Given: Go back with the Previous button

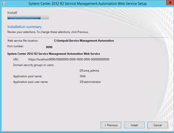Looking at the screenshot, I should 111,125.
